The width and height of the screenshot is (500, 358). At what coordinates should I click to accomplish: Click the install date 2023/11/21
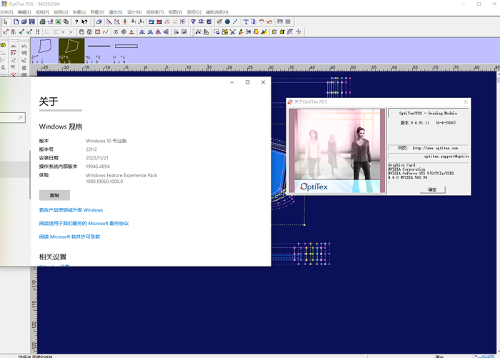tap(97, 158)
